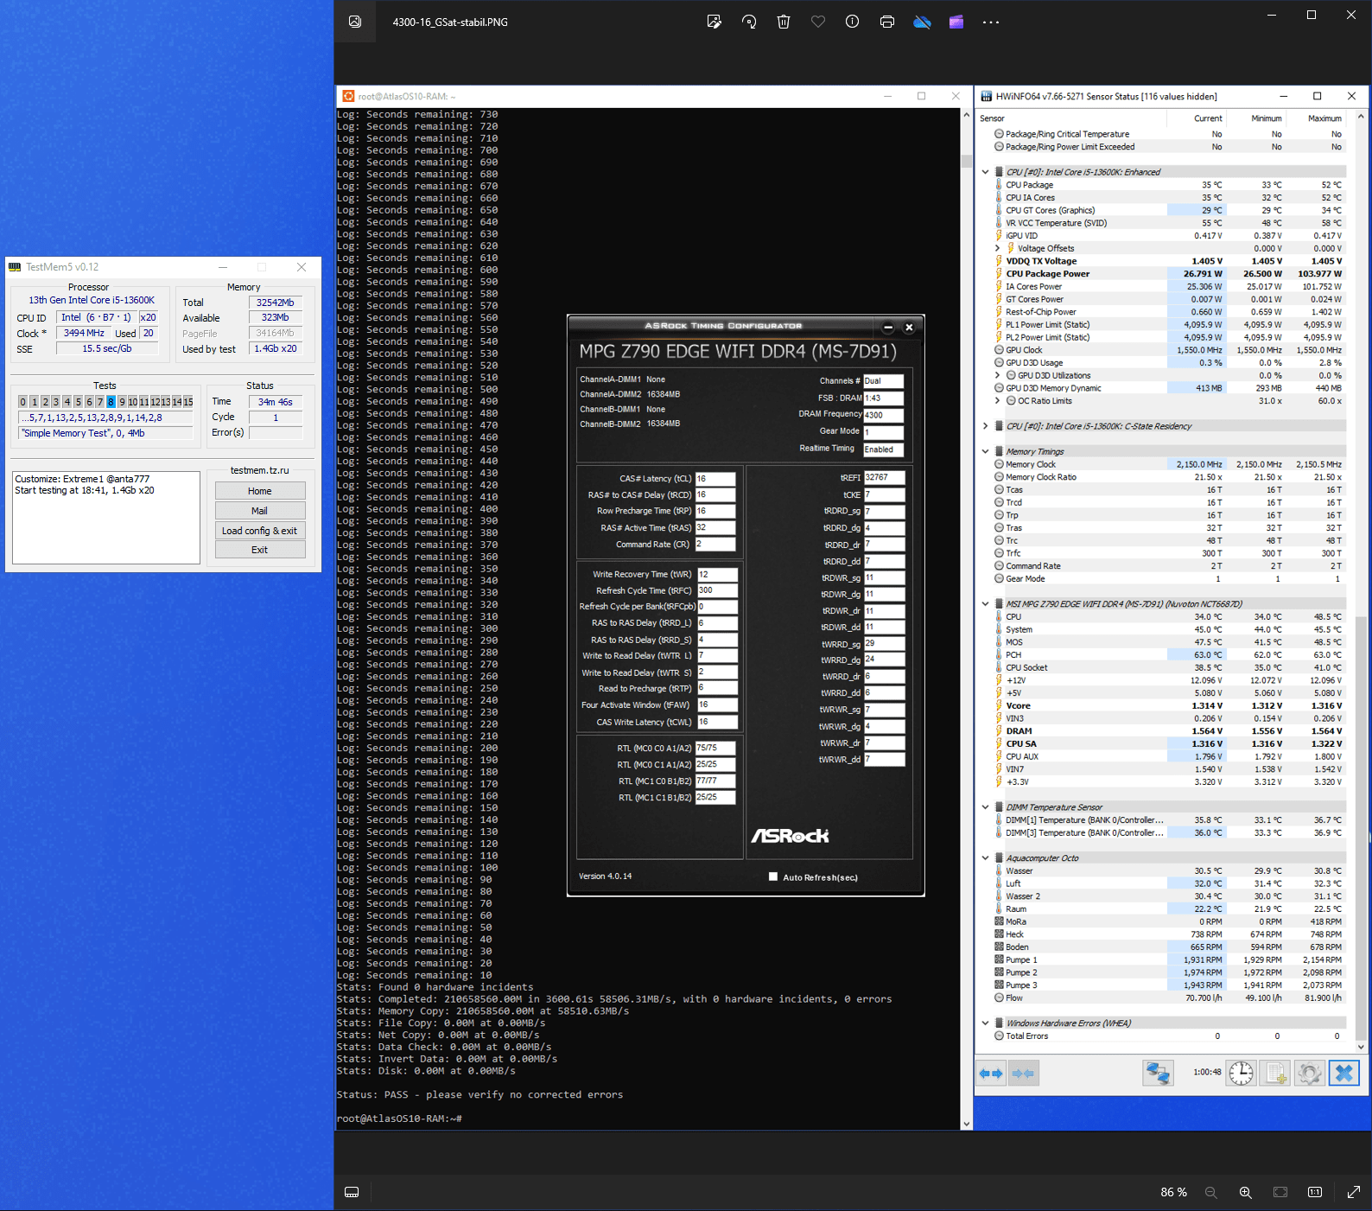Collapse the DIMM Temperature Sensor section
Viewport: 1372px width, 1211px height.
986,807
